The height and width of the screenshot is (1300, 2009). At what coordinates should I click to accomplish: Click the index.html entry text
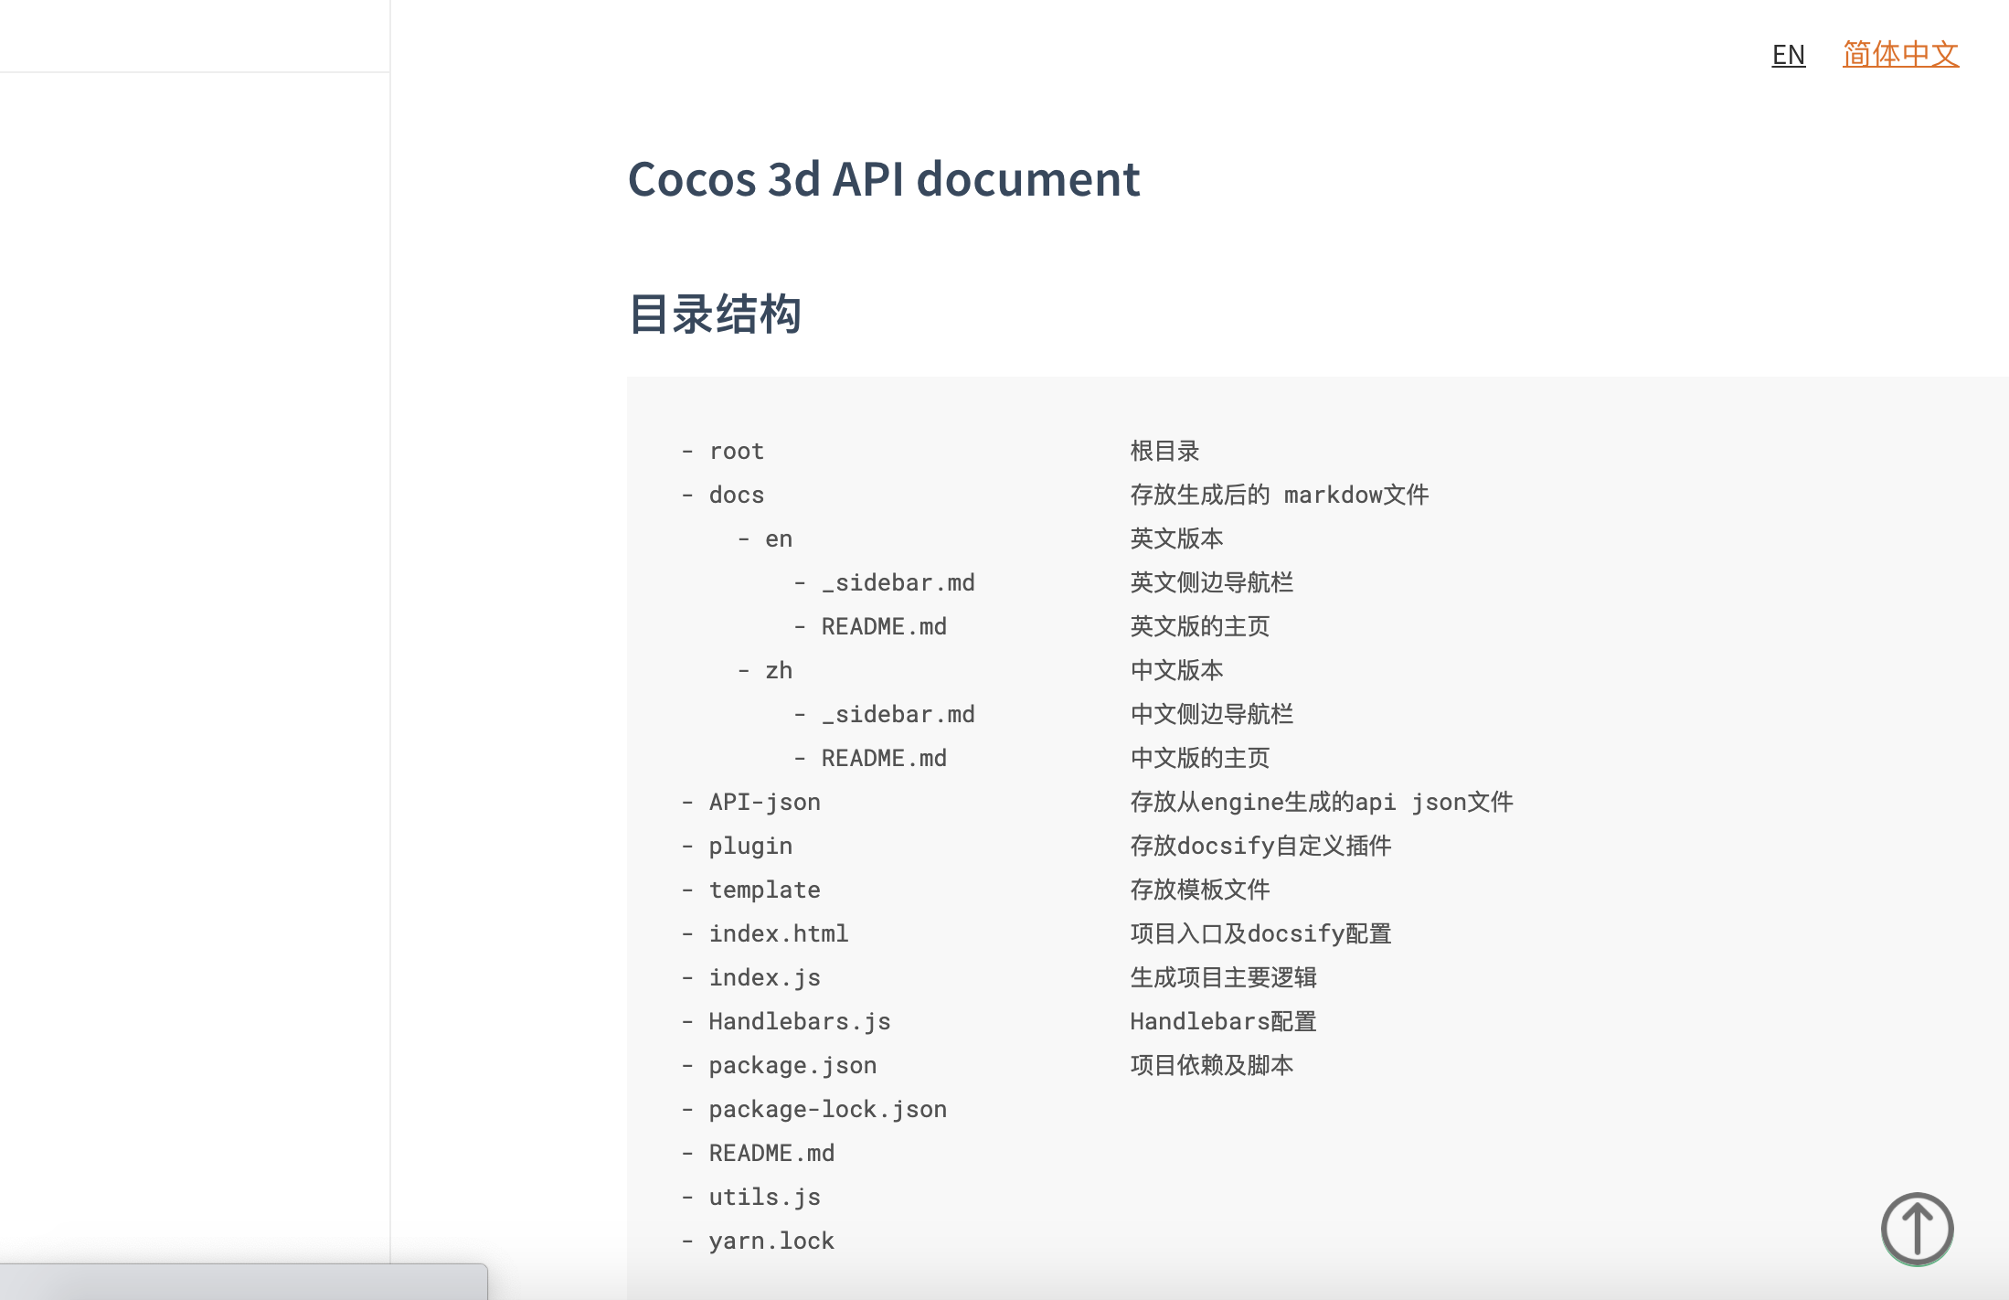[778, 933]
